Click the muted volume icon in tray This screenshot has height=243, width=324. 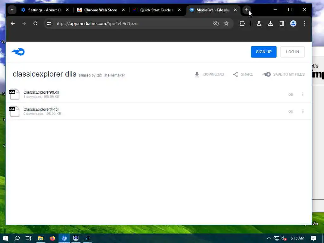pyautogui.click(x=284, y=238)
